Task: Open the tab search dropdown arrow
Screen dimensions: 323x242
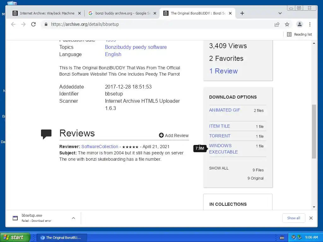Action: [280, 13]
